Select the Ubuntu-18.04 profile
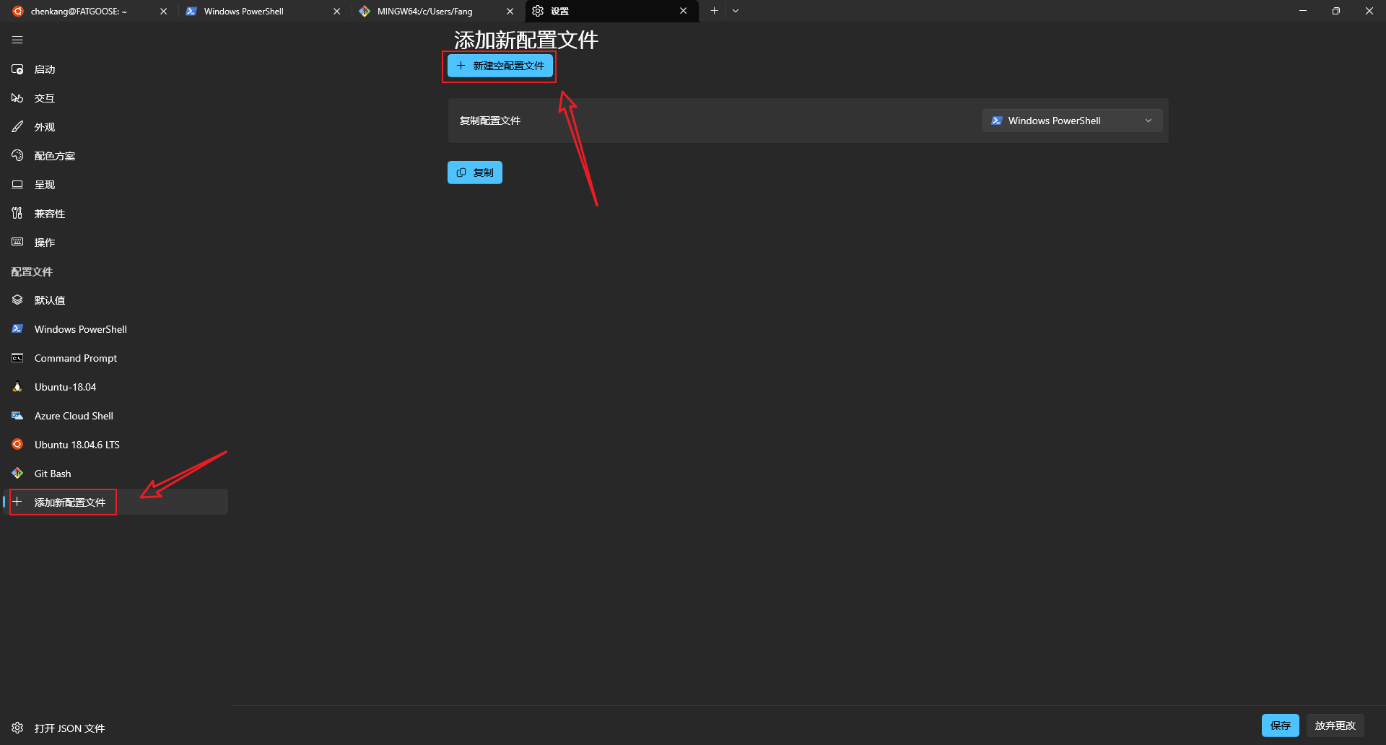Viewport: 1386px width, 745px height. point(115,387)
